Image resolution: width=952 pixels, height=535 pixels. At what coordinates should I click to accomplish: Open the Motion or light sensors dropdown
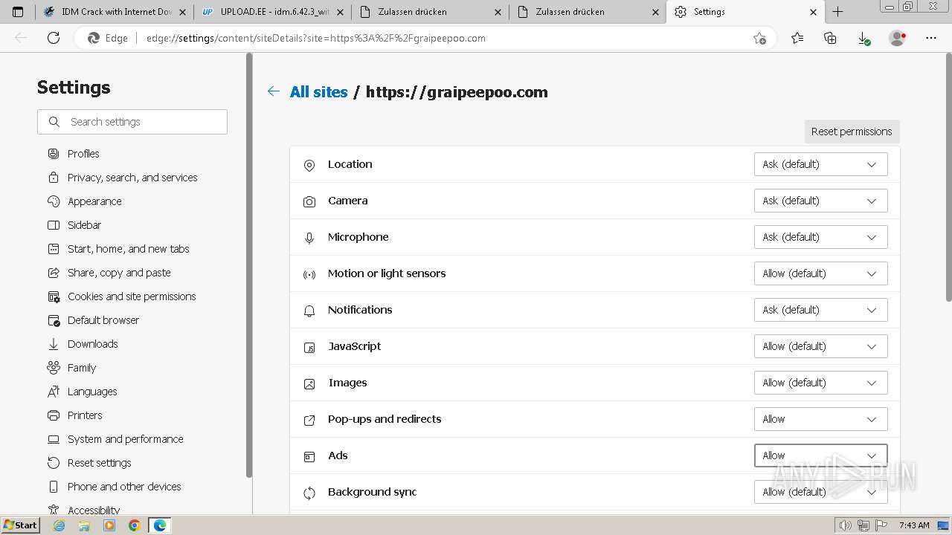820,273
